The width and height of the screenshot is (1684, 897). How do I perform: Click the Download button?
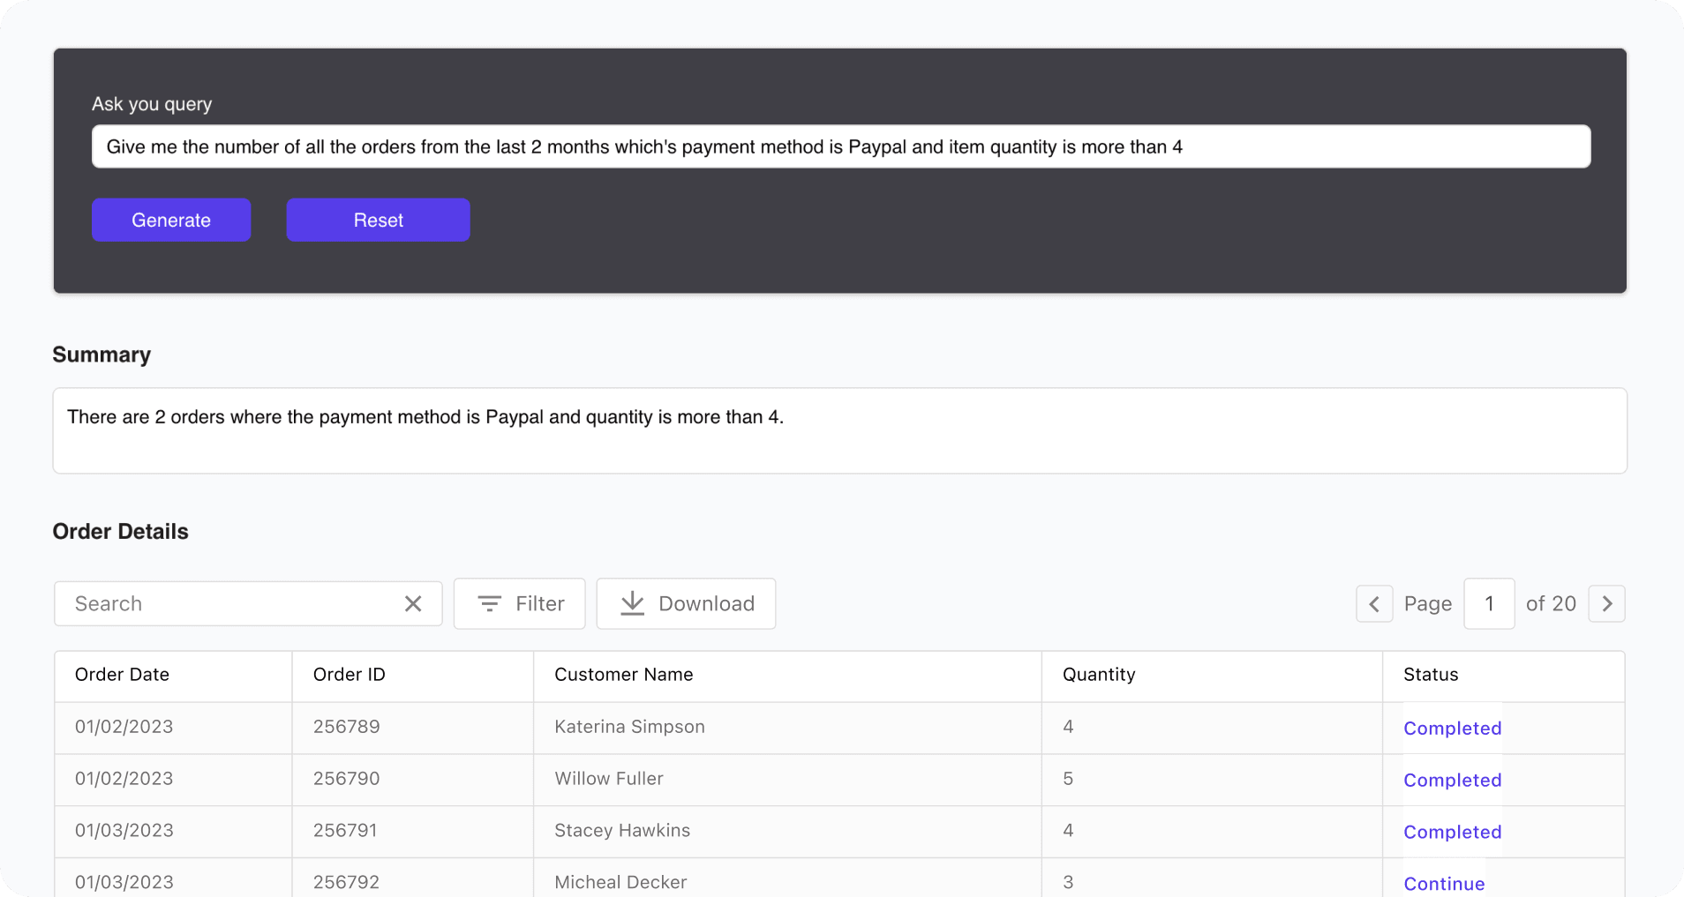pyautogui.click(x=686, y=603)
